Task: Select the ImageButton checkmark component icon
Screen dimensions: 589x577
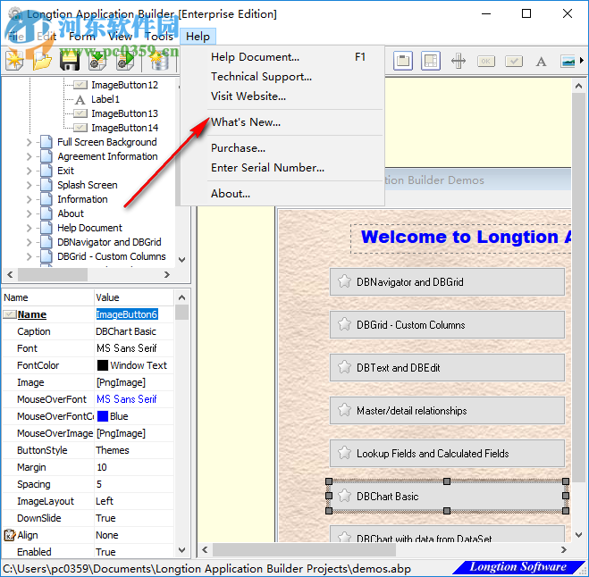Action: tap(514, 61)
